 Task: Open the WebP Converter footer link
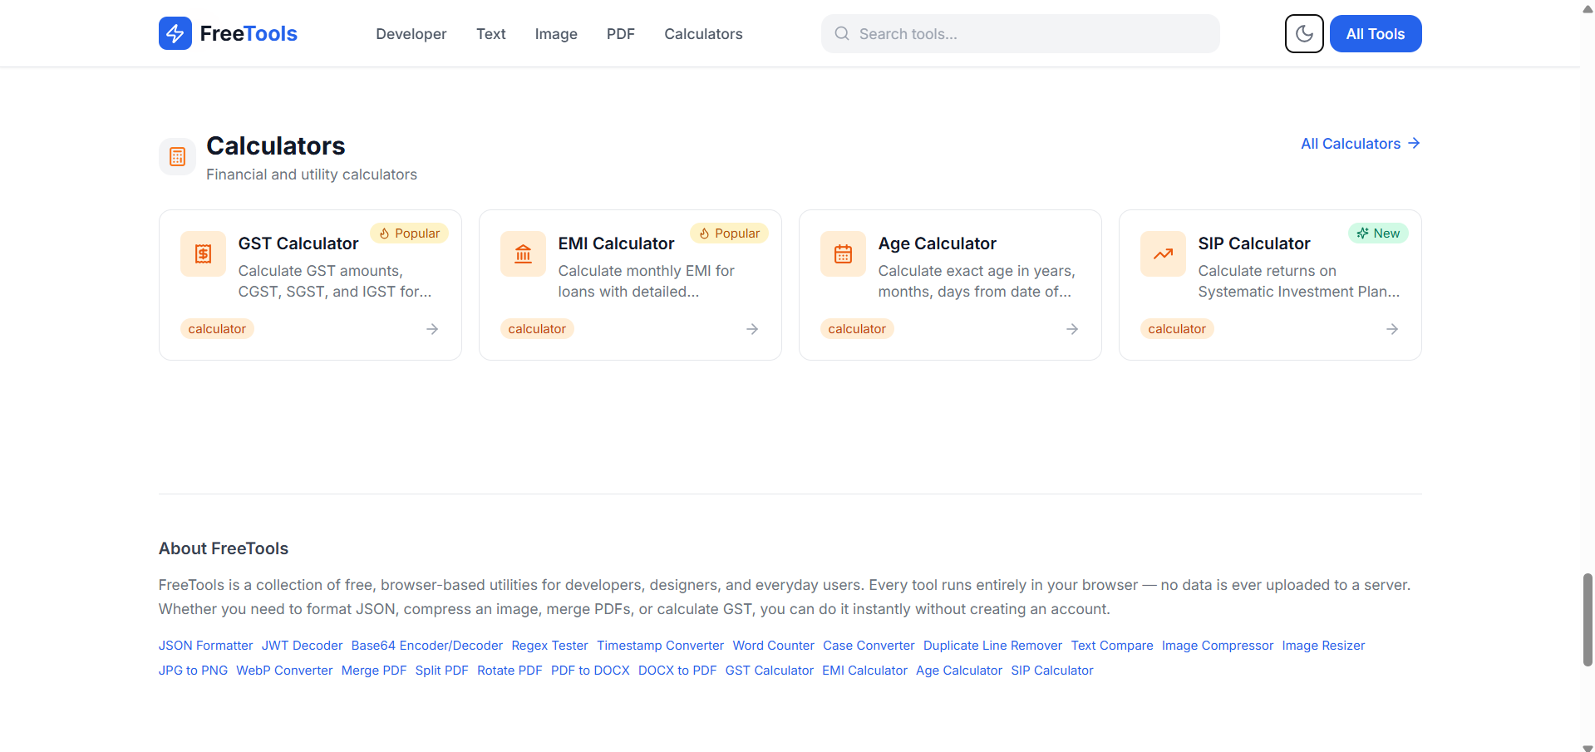[x=284, y=671]
